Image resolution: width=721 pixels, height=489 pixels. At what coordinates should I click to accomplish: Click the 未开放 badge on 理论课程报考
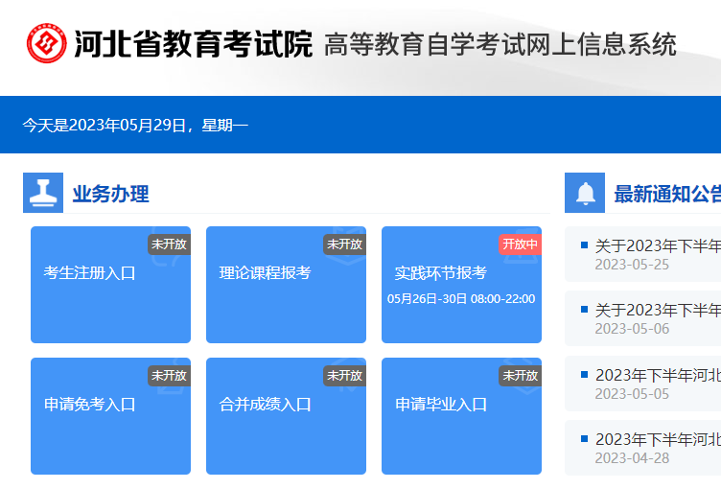[x=344, y=244]
